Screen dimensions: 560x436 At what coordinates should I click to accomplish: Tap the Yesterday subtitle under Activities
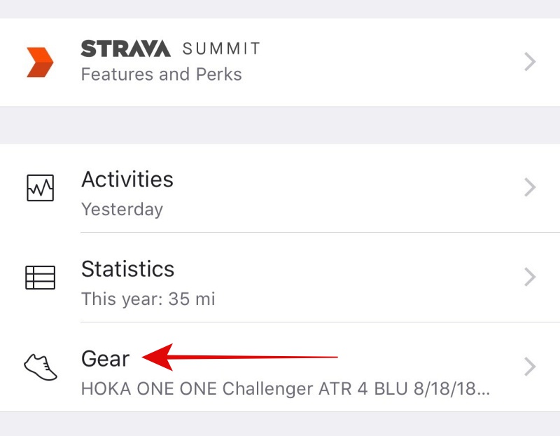[x=122, y=209]
